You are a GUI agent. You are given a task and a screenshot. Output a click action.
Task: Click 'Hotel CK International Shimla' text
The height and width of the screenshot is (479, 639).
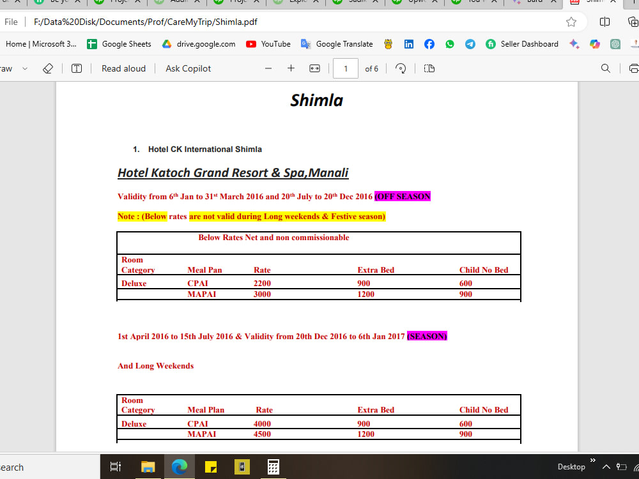(205, 149)
